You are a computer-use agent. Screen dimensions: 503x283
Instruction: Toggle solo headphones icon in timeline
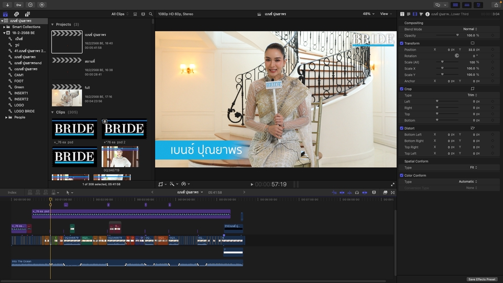click(x=357, y=192)
